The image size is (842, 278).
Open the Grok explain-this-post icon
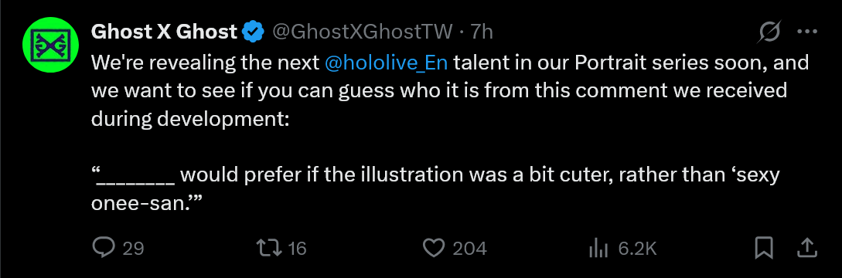[769, 32]
